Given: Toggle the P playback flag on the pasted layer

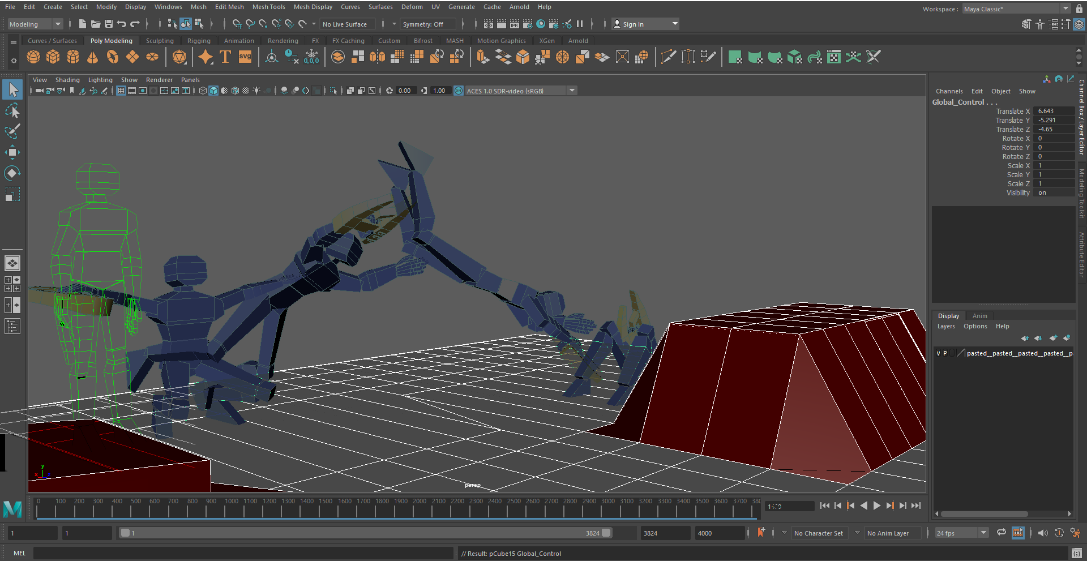Looking at the screenshot, I should coord(945,353).
